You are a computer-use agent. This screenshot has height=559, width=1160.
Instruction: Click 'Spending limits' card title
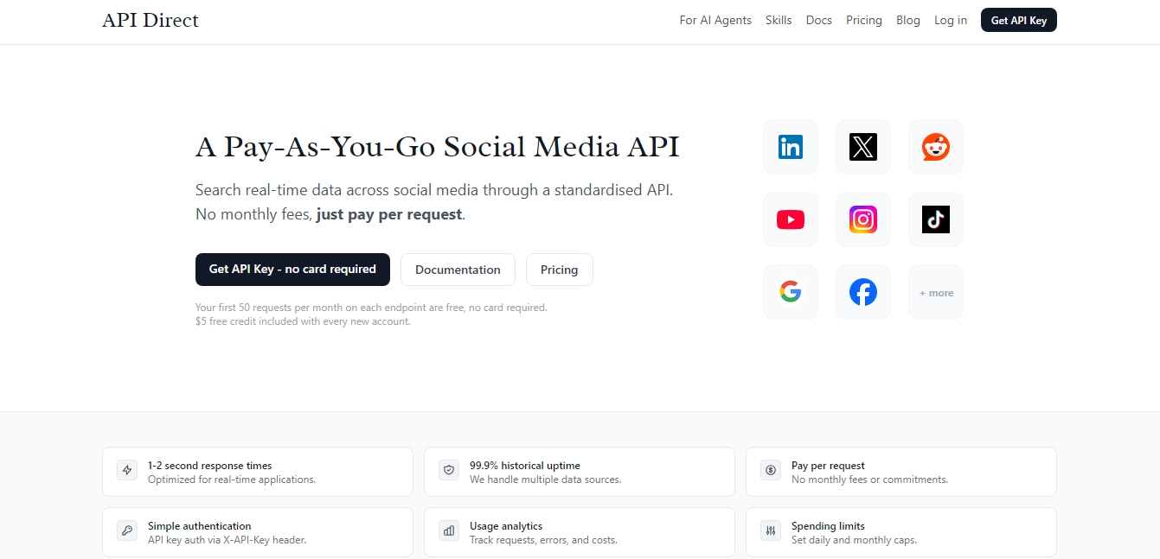(x=828, y=526)
